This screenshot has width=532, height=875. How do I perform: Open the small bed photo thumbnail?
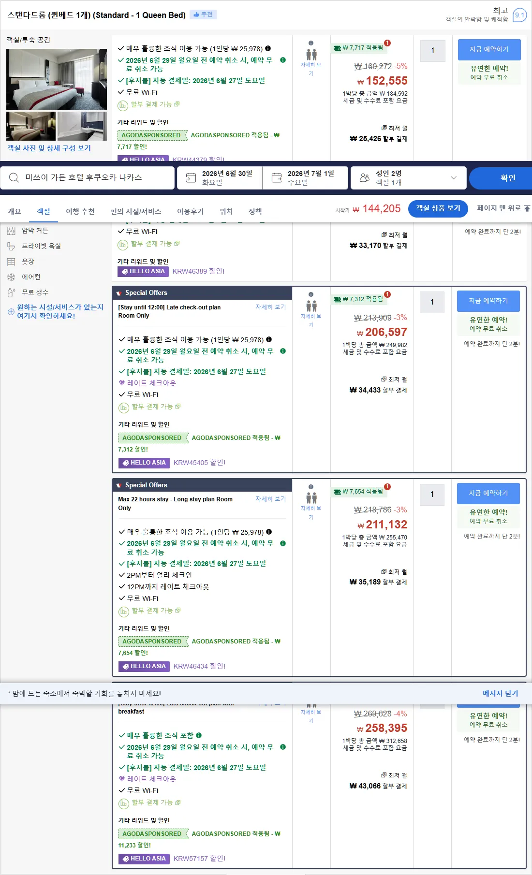(31, 126)
